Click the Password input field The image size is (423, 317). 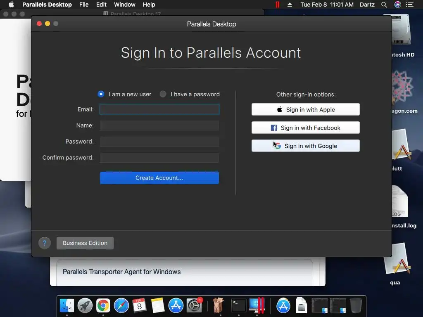(x=159, y=142)
